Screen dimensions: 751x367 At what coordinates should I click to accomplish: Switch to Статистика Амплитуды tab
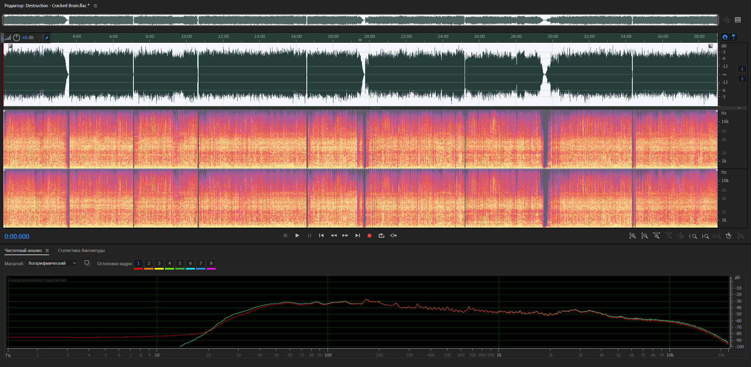pos(81,251)
